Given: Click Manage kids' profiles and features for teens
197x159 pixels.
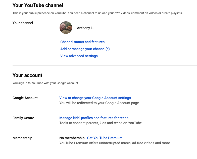Looking at the screenshot, I should point(94,118).
